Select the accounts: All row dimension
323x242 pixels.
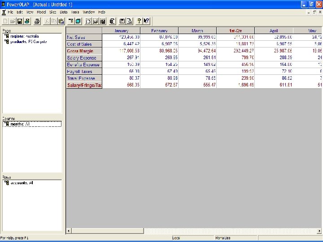pos(19,183)
